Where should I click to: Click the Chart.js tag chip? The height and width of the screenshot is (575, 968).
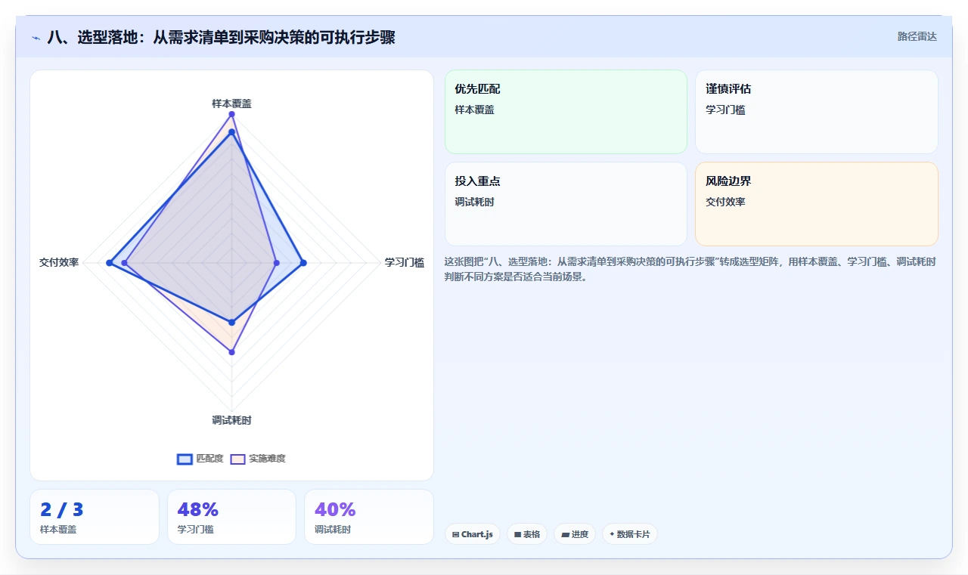pyautogui.click(x=472, y=534)
